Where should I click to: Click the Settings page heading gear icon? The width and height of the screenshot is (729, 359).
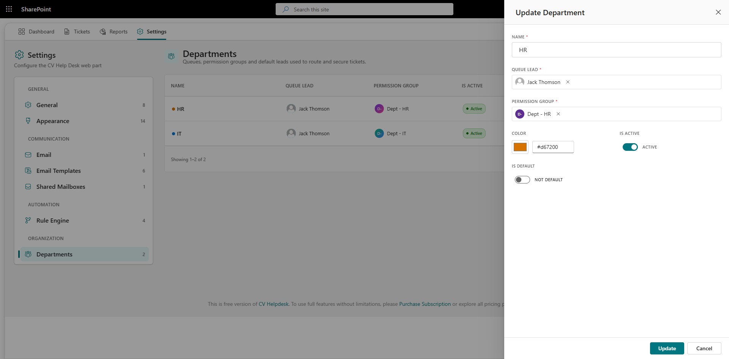[x=19, y=55]
